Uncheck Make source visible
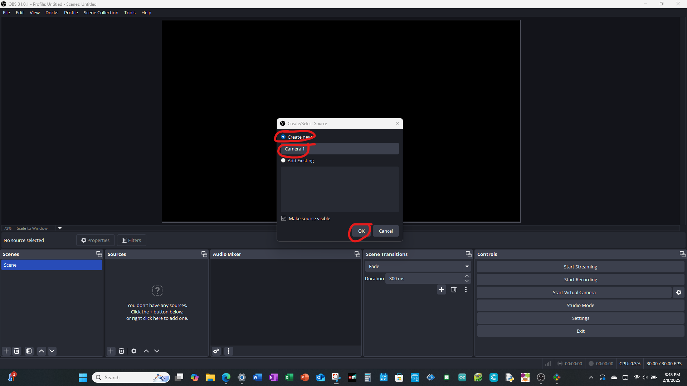 284,218
